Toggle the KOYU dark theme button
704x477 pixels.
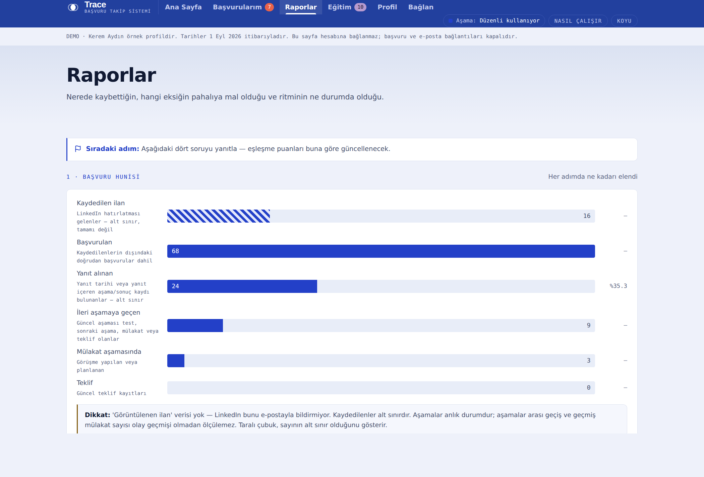pos(624,21)
